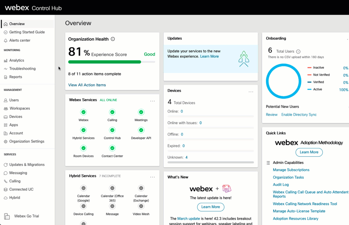Viewport: 349px width, 225px height.
Task: Click the Admin Capabilities list icon
Action: coord(268,163)
